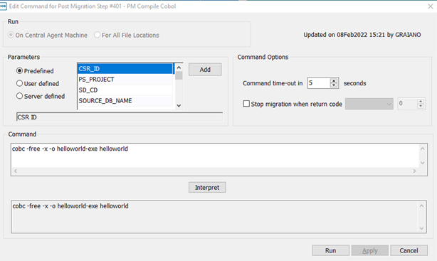
Task: Click the application icon in title bar
Action: 4,6
